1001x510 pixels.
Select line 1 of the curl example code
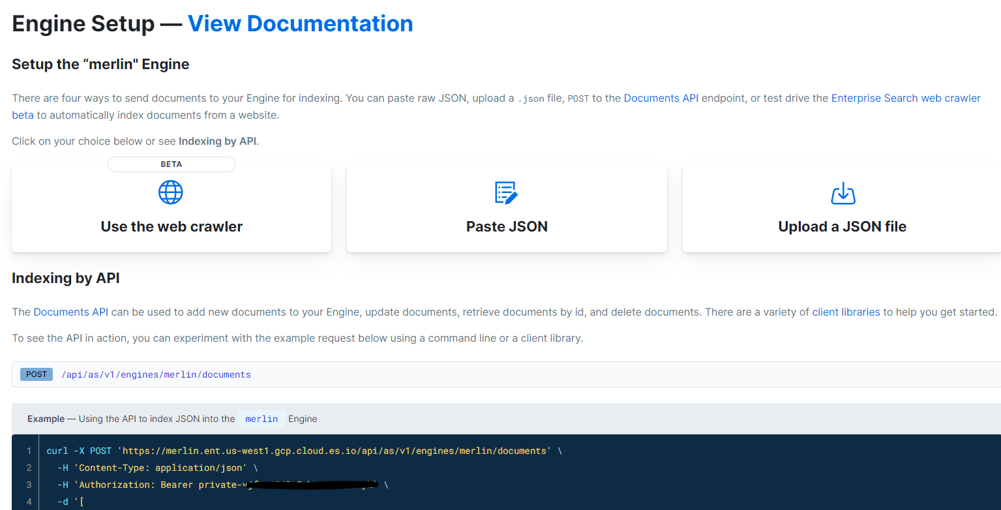point(302,450)
